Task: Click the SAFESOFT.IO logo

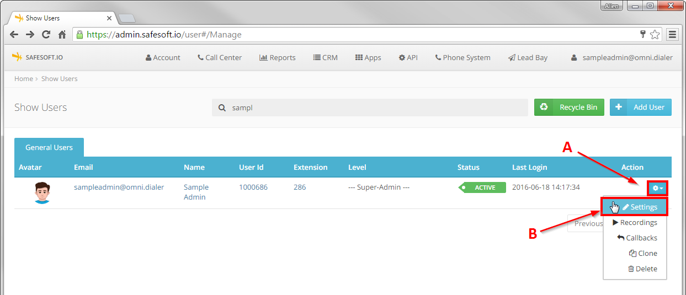Action: point(37,57)
